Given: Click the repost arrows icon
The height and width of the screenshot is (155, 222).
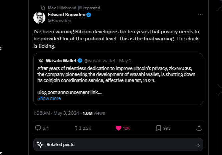Looking at the screenshot, I should pos(78,128).
